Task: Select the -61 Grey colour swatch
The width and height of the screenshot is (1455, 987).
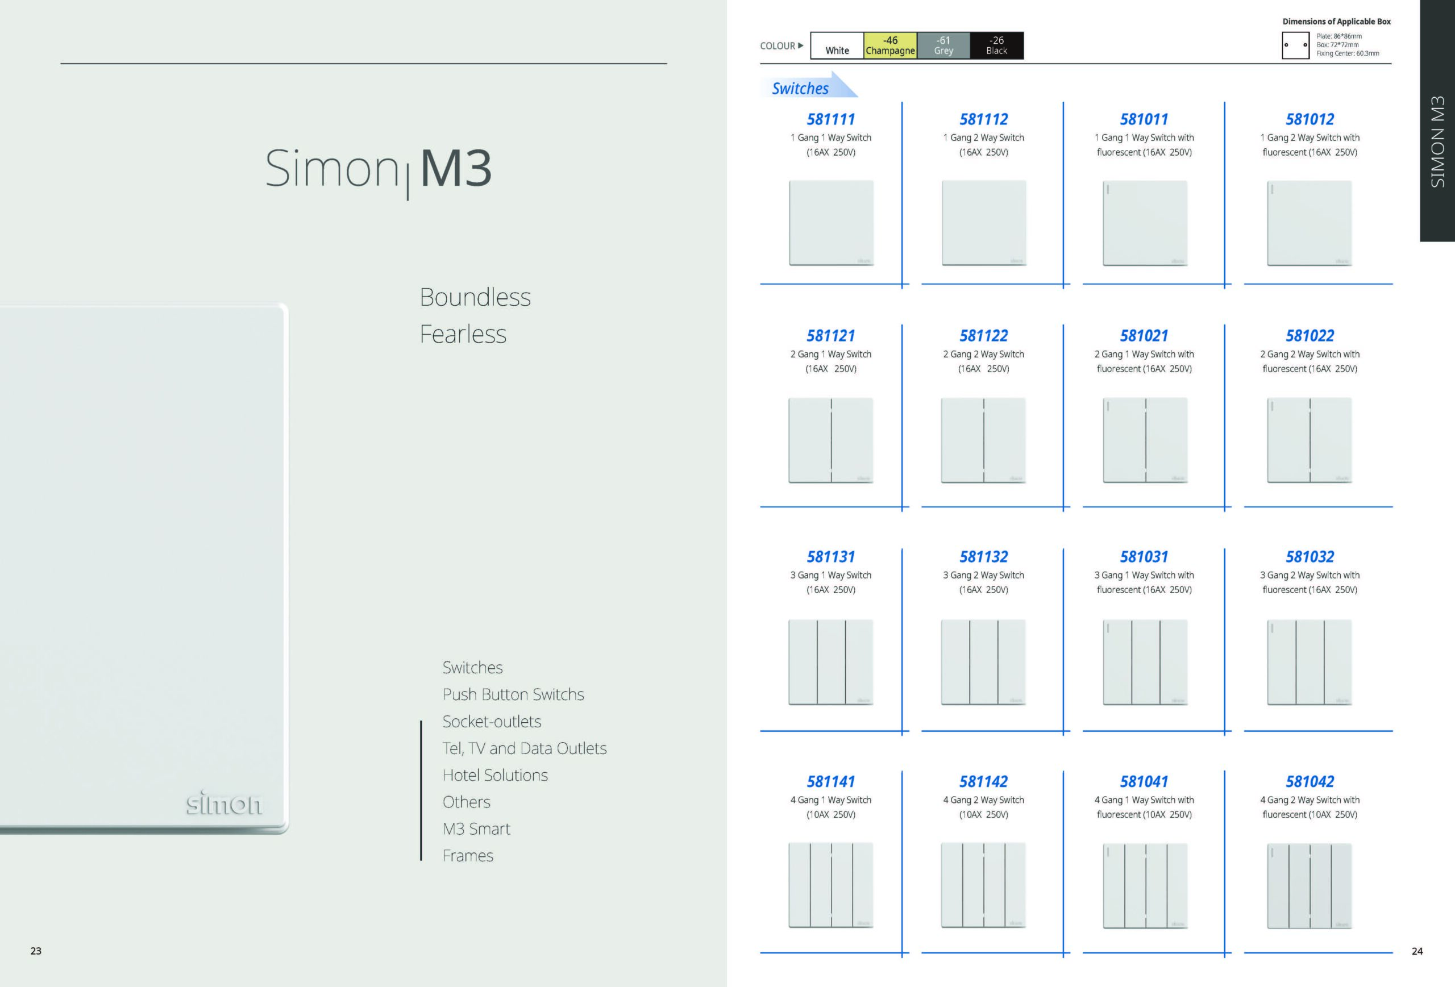Action: pyautogui.click(x=943, y=45)
